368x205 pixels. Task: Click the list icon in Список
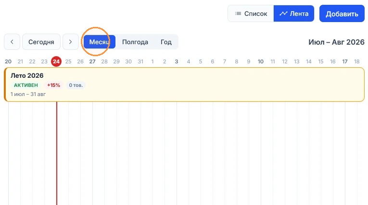tap(238, 13)
